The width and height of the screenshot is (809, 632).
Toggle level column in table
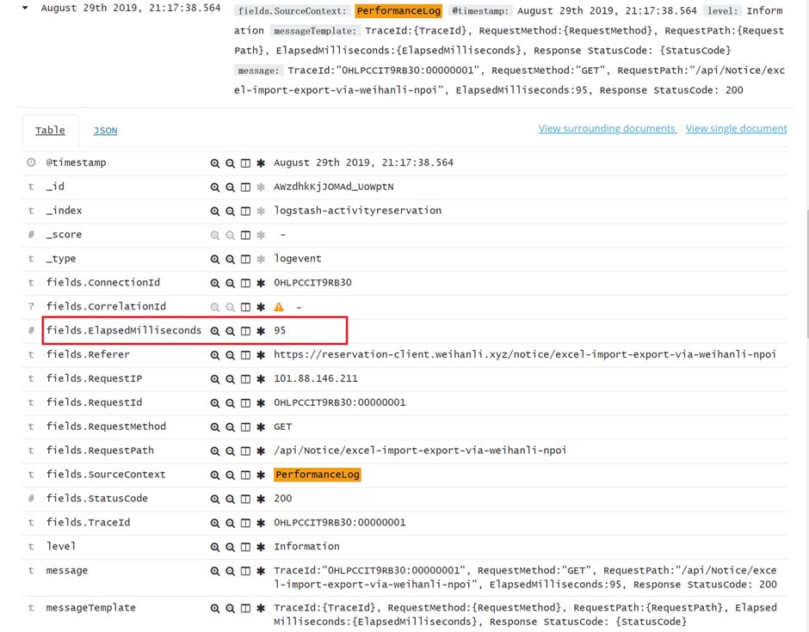coord(245,547)
